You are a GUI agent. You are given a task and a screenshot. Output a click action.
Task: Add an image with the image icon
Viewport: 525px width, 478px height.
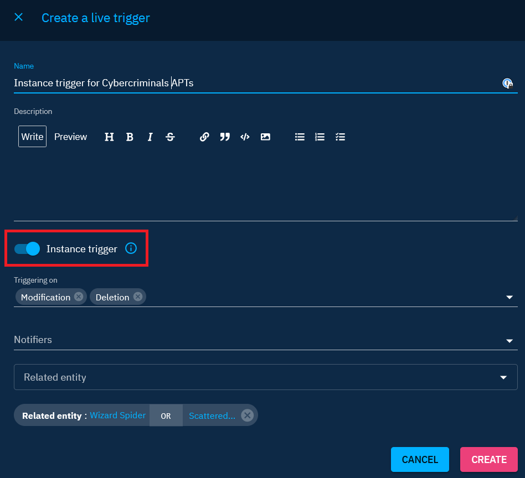click(265, 137)
